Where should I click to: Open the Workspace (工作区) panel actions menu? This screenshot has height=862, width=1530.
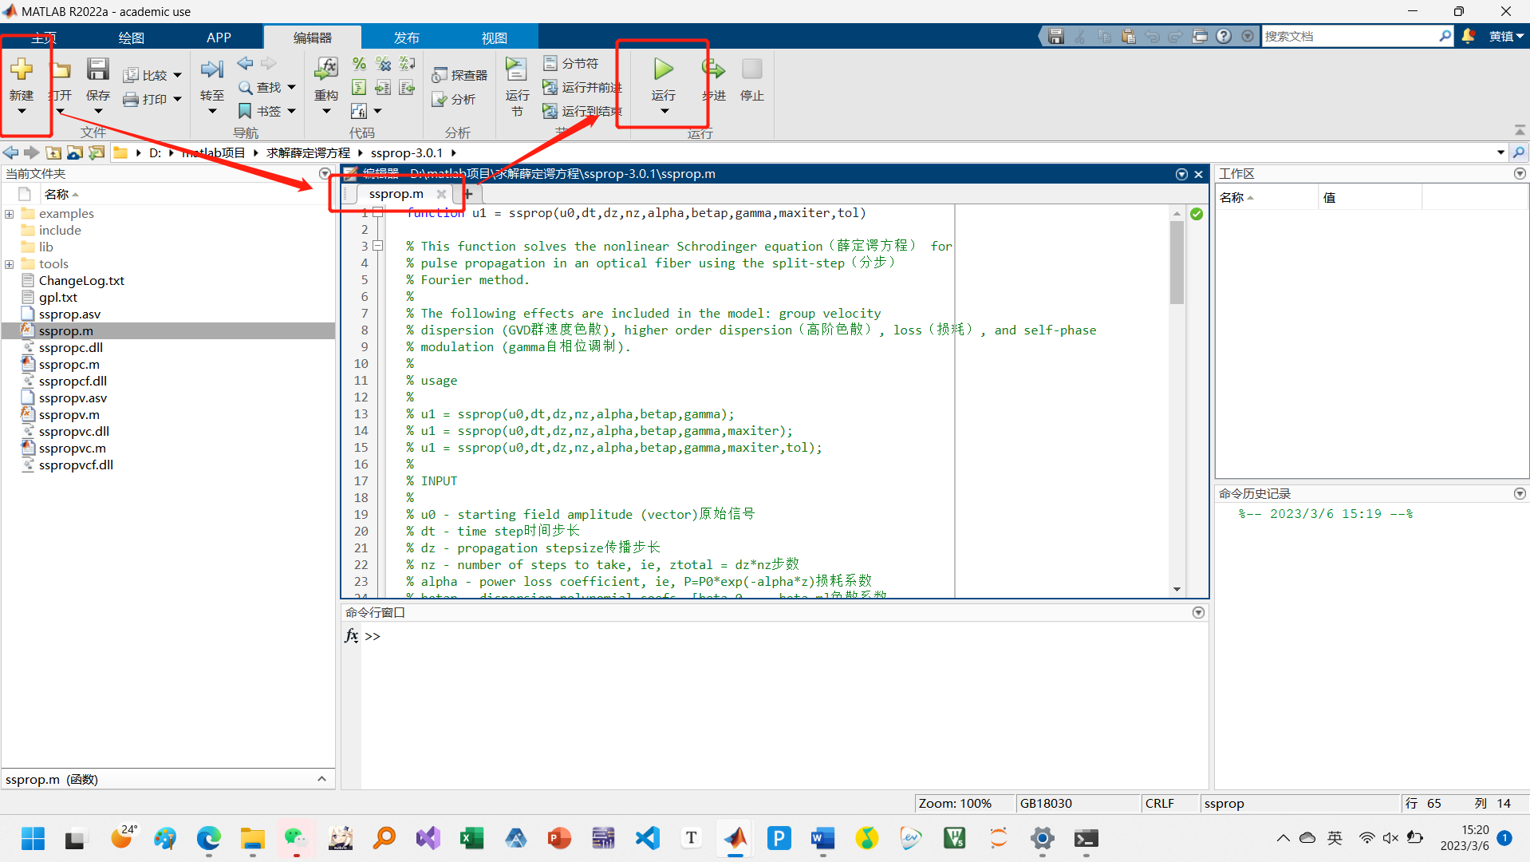click(1519, 174)
